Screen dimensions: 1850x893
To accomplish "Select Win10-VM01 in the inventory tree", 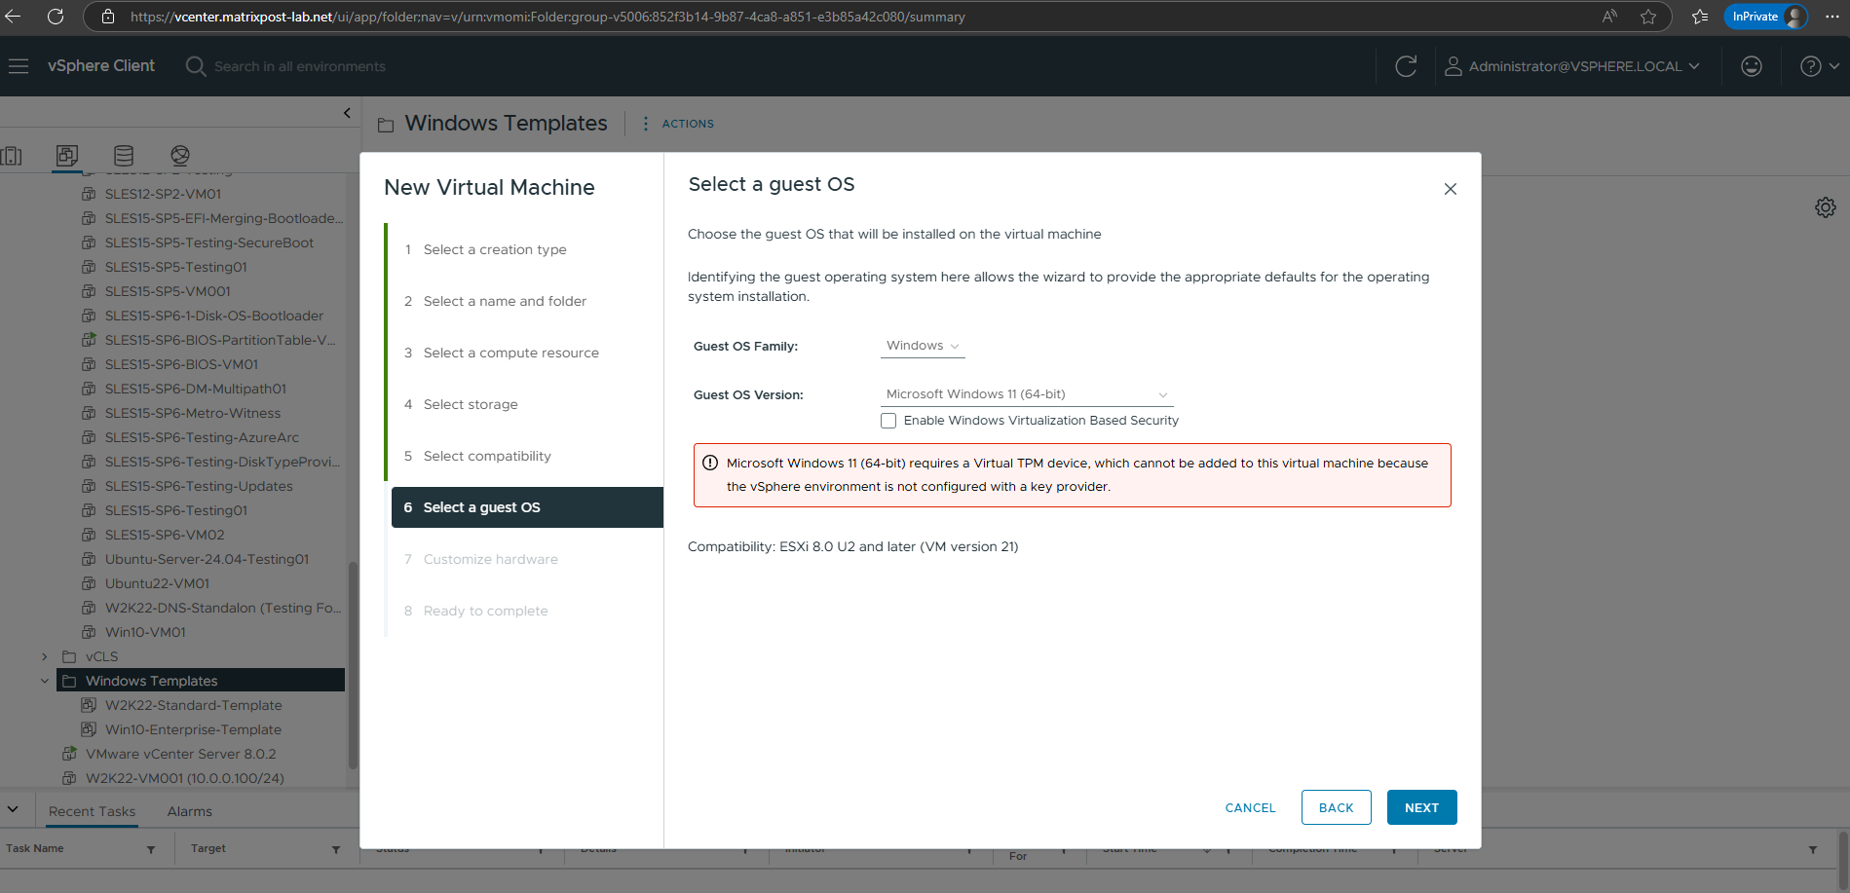I will coord(145,632).
